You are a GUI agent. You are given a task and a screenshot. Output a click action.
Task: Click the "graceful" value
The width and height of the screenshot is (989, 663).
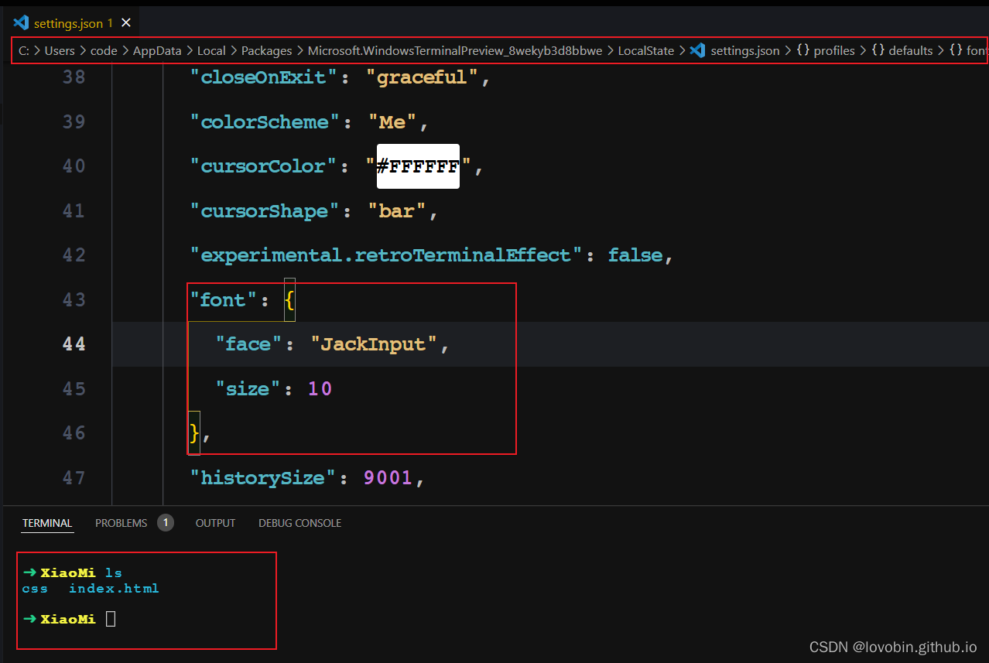click(423, 77)
